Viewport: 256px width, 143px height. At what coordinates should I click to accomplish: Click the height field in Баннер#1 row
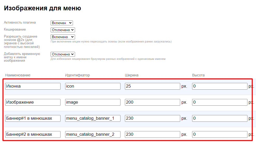[x=220, y=118]
